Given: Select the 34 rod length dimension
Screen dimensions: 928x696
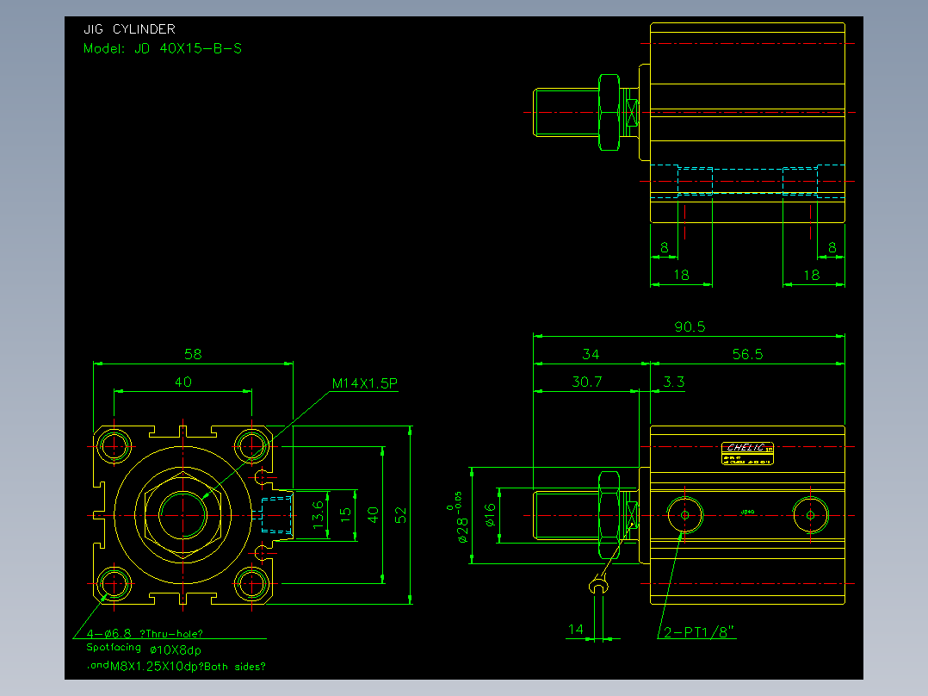Looking at the screenshot, I should click(x=591, y=354).
